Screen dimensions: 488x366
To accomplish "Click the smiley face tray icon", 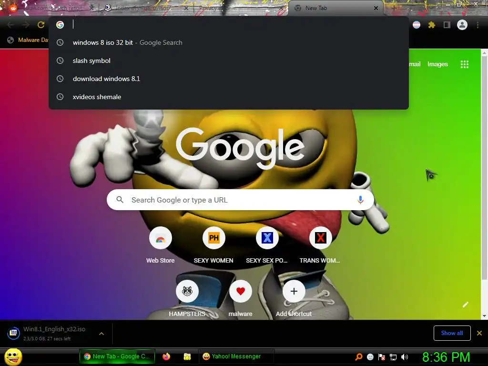I will click(370, 357).
